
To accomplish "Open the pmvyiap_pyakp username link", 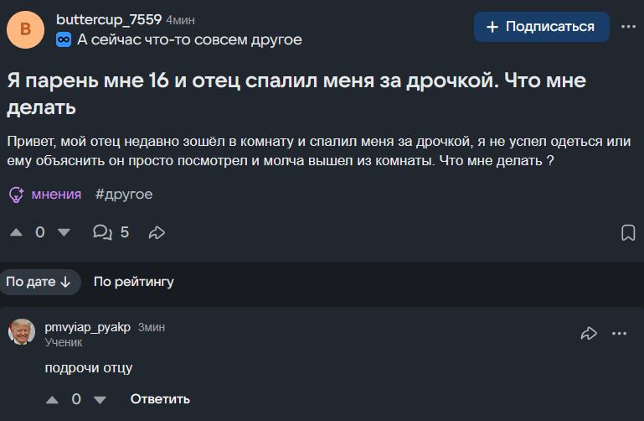I will tap(87, 327).
